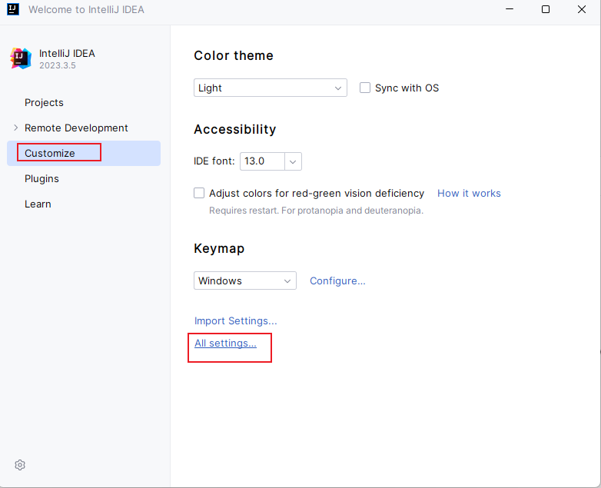This screenshot has width=601, height=488.
Task: Maximize the Welcome window
Action: 546,9
